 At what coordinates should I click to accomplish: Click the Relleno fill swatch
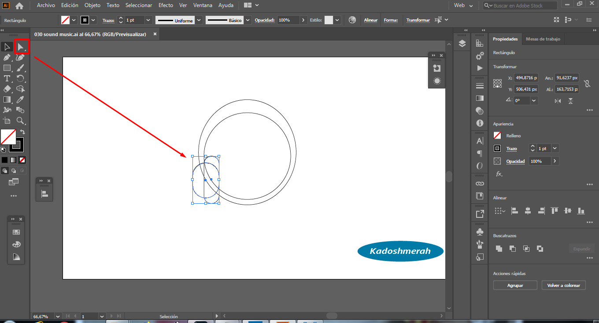[x=497, y=136]
